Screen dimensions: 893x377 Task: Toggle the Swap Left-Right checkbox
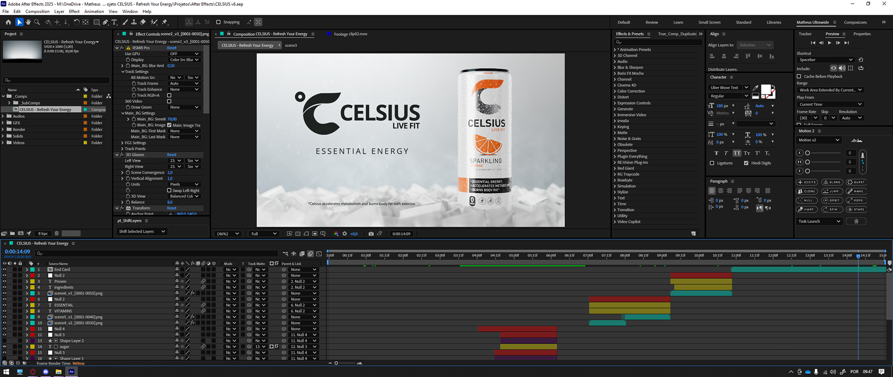click(x=169, y=190)
